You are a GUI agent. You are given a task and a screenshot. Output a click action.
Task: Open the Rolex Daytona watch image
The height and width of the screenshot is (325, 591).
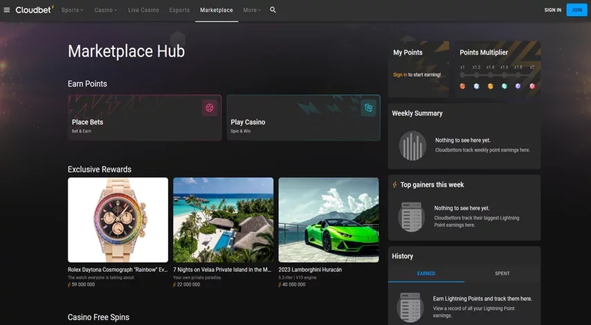point(118,220)
